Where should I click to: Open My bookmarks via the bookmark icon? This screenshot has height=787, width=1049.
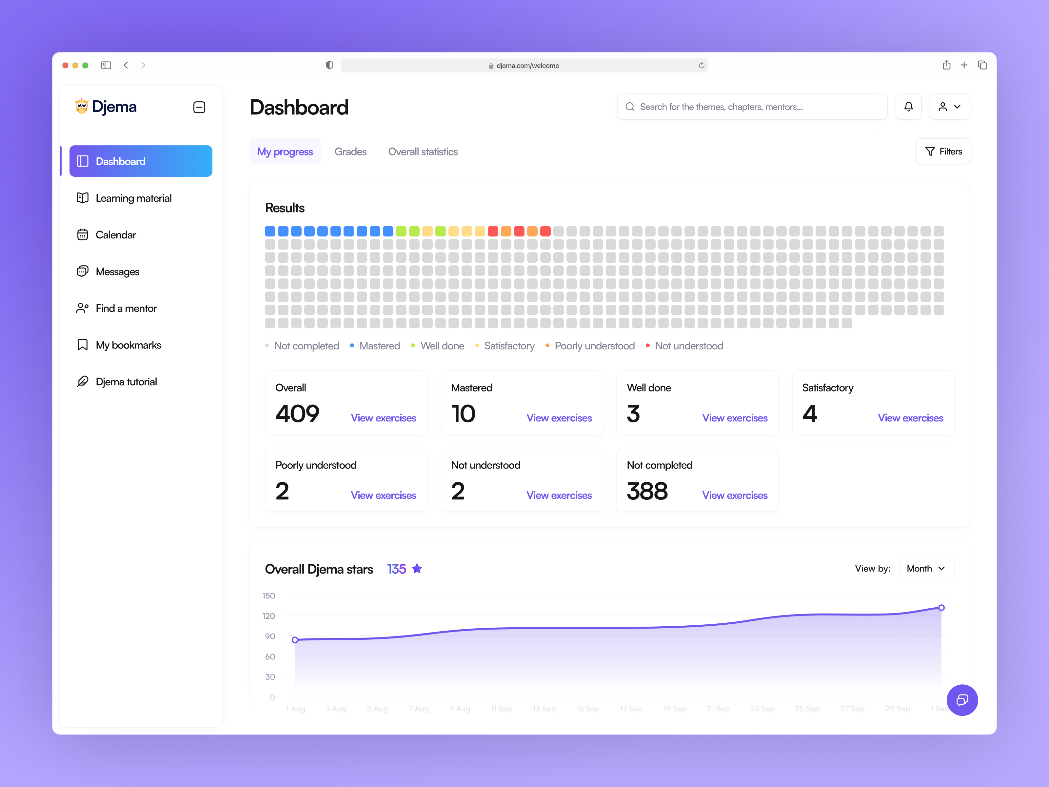(83, 344)
